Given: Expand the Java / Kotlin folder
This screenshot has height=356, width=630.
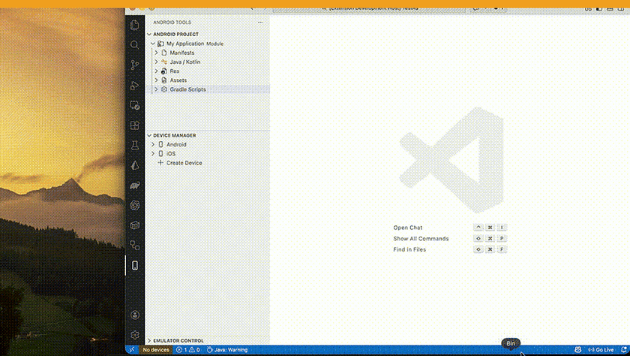Looking at the screenshot, I should coord(156,62).
